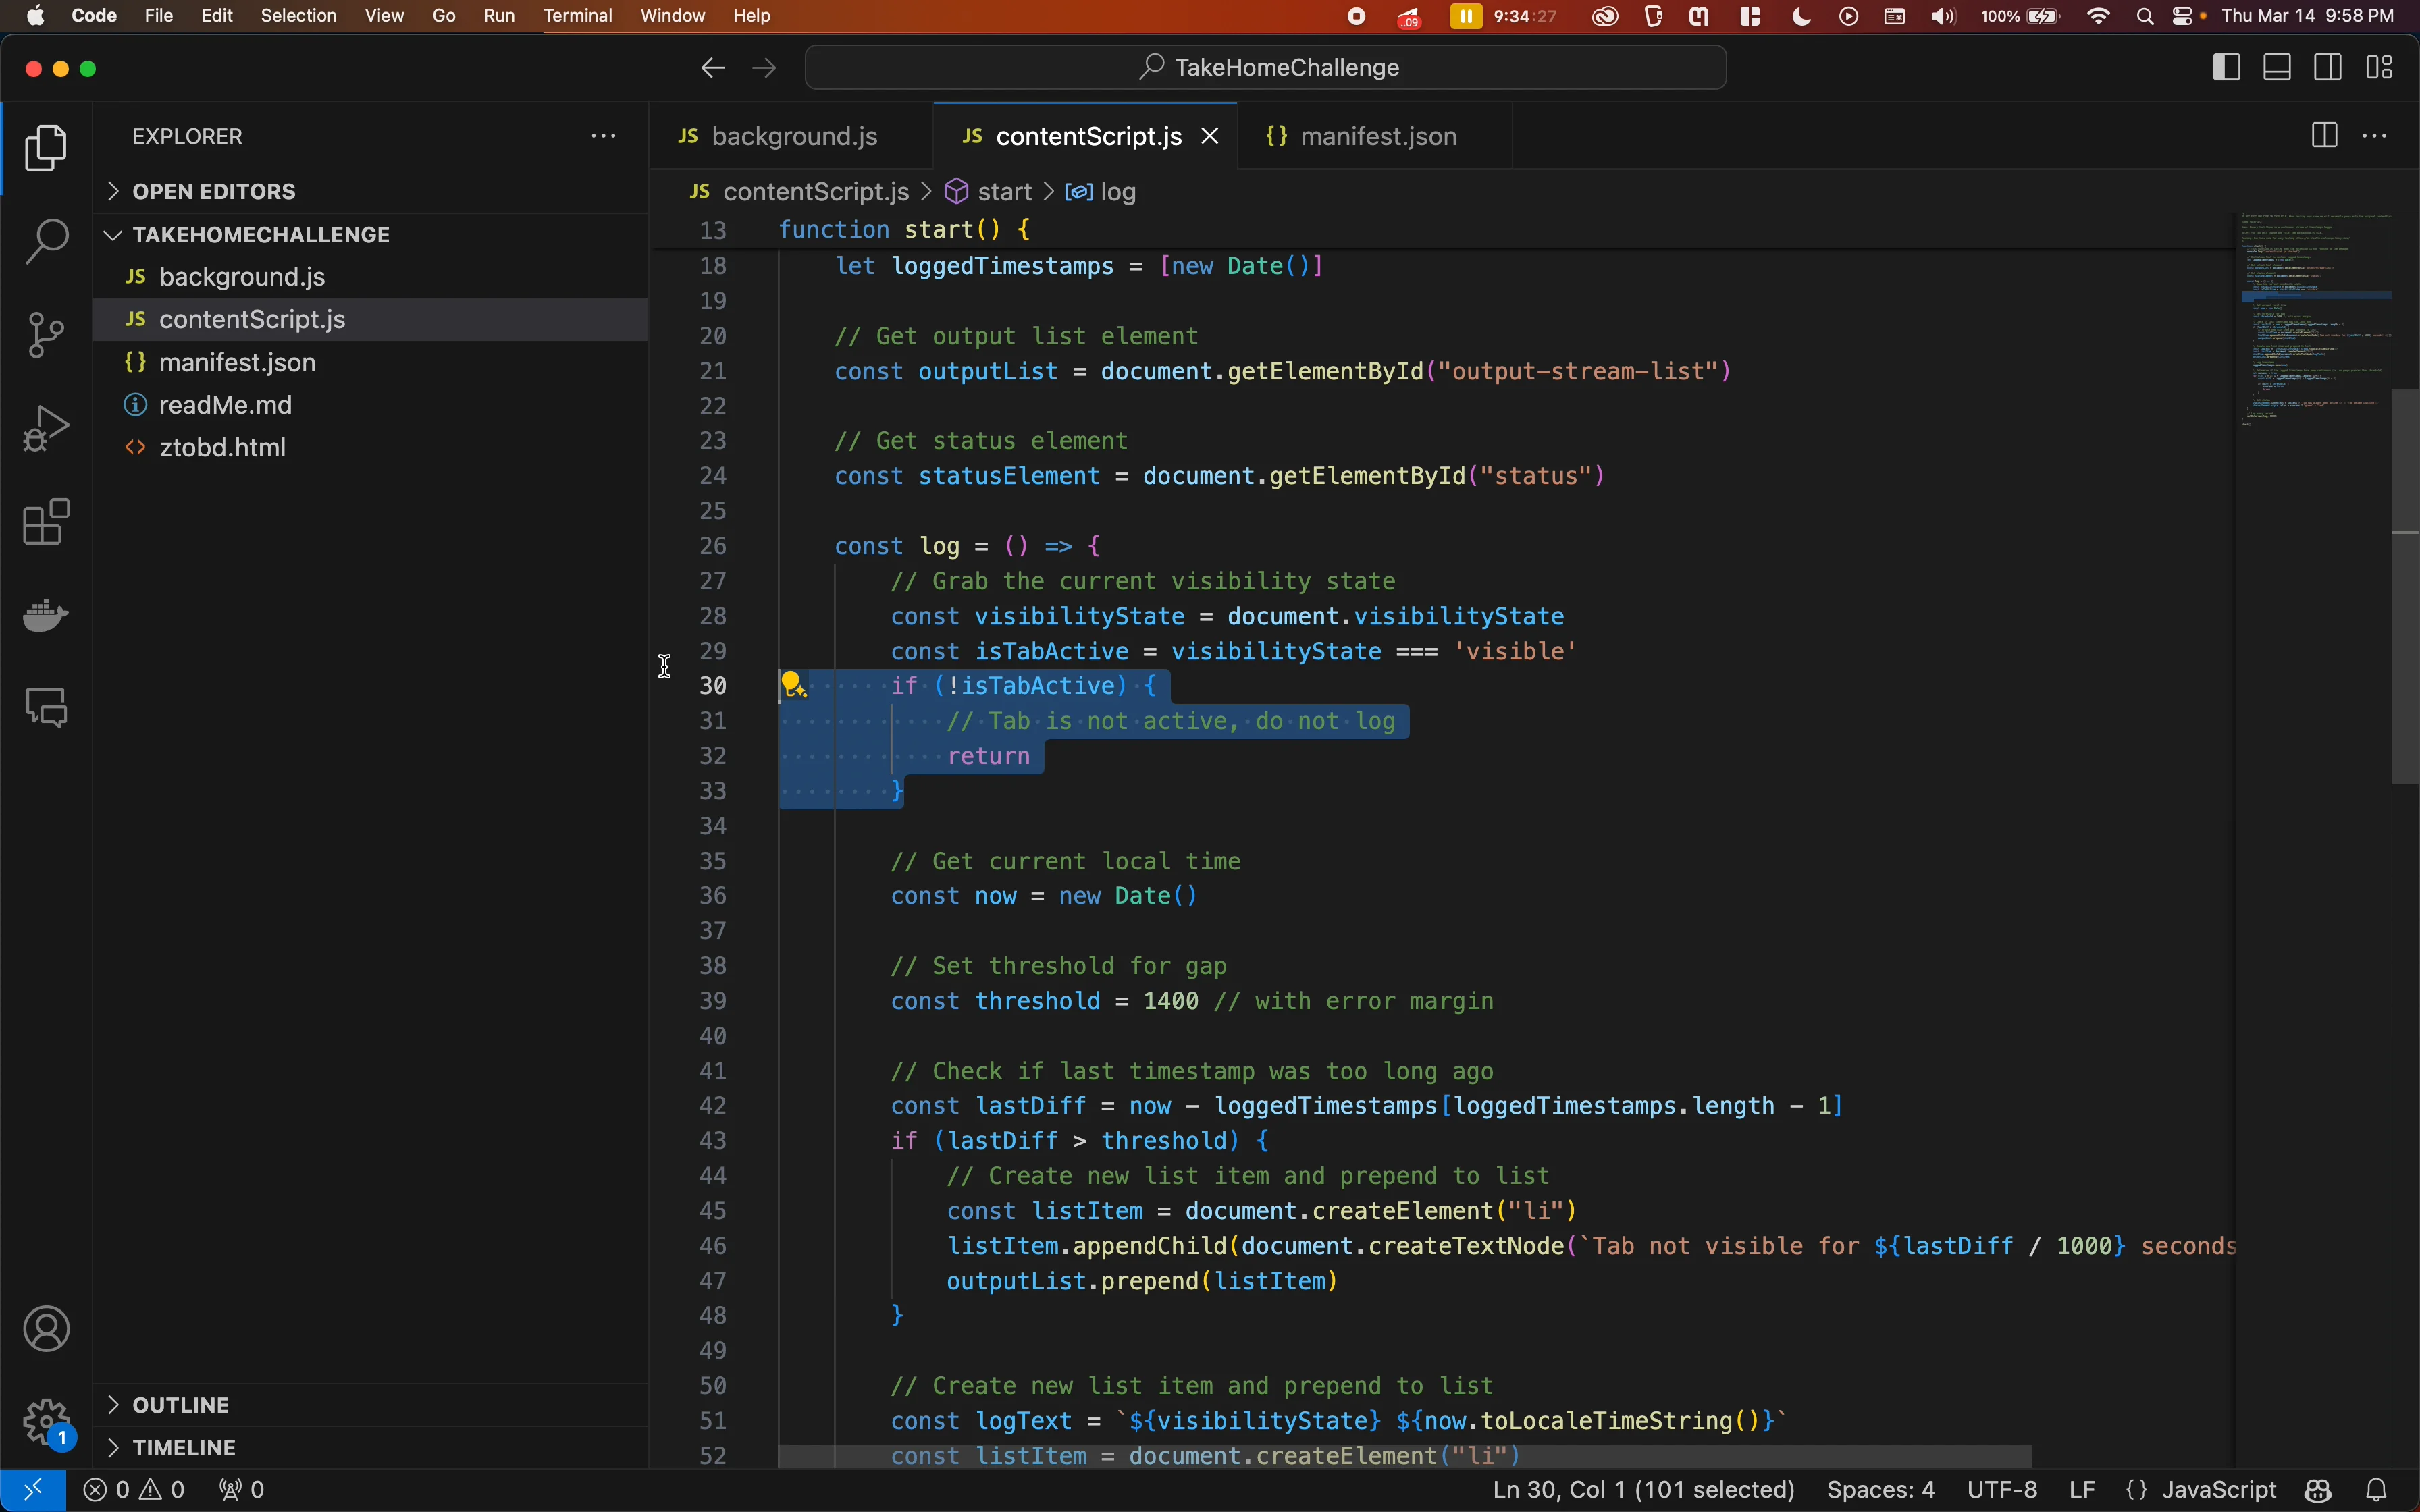Open the View menu
Image resolution: width=2420 pixels, height=1512 pixels.
point(384,16)
